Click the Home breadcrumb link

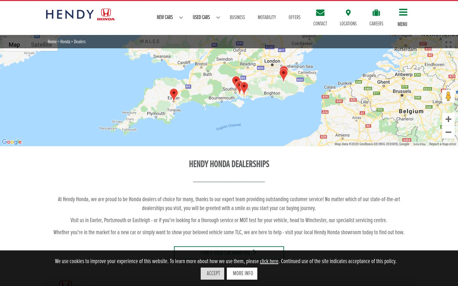click(x=52, y=42)
